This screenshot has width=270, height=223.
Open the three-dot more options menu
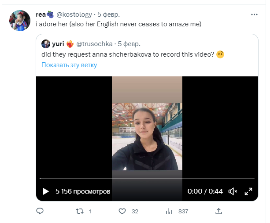[254, 14]
